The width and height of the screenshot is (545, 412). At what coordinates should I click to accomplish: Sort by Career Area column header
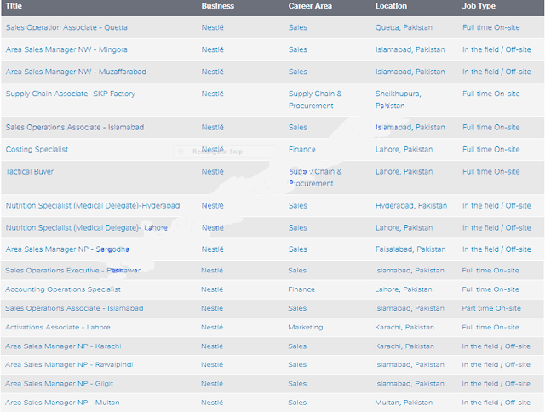310,6
